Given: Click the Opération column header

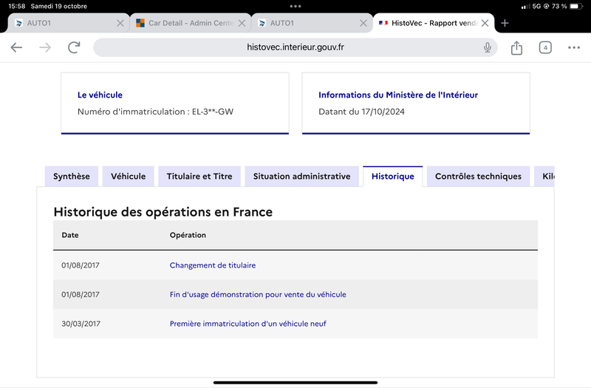Looking at the screenshot, I should coord(188,235).
